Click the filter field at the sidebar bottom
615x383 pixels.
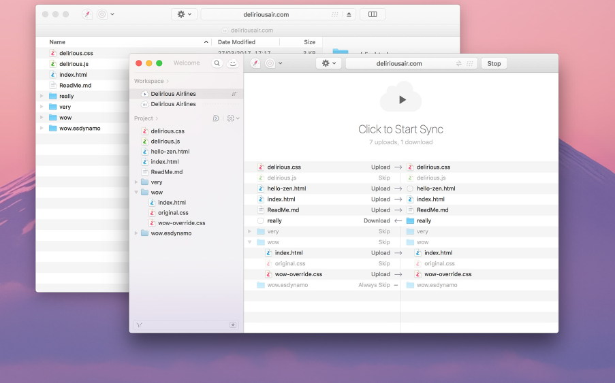pos(184,325)
